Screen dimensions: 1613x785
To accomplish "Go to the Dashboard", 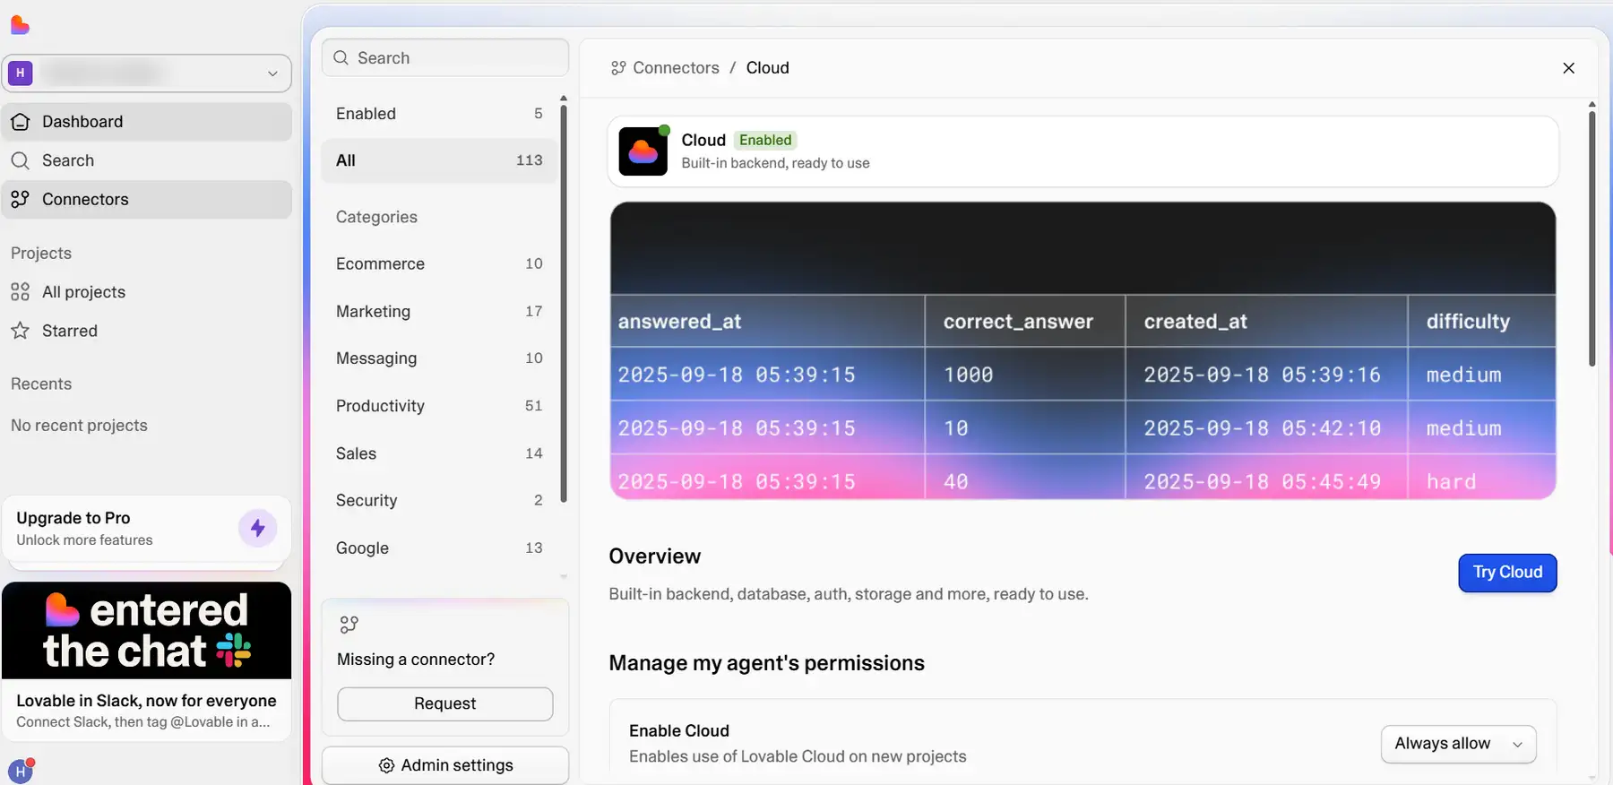I will pyautogui.click(x=147, y=122).
